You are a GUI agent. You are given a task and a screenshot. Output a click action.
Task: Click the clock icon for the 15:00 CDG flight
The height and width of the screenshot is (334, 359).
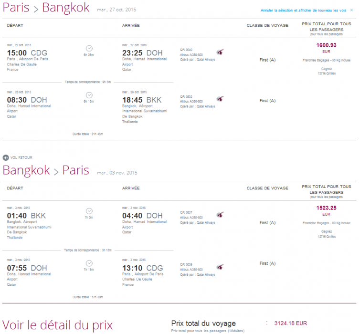[89, 48]
